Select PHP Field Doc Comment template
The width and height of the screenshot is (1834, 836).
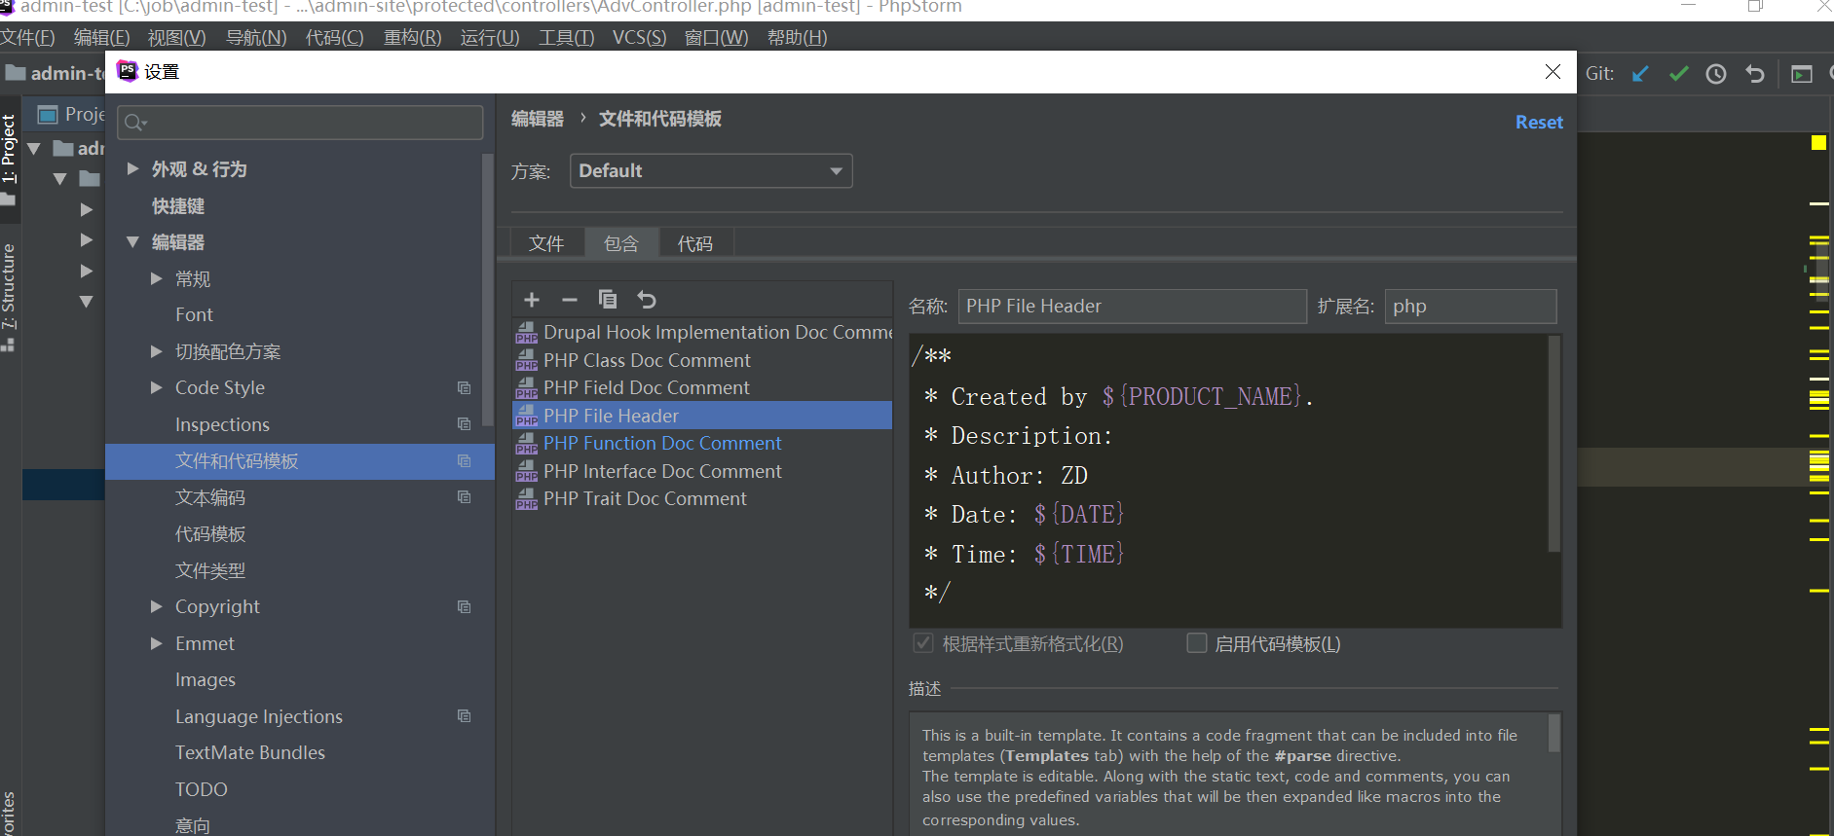(701, 388)
